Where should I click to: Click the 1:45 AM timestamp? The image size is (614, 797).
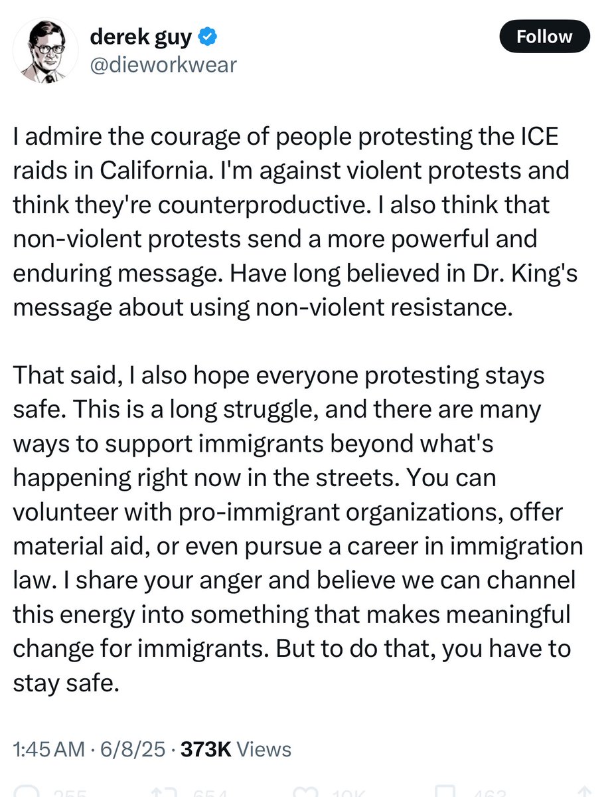click(x=49, y=750)
